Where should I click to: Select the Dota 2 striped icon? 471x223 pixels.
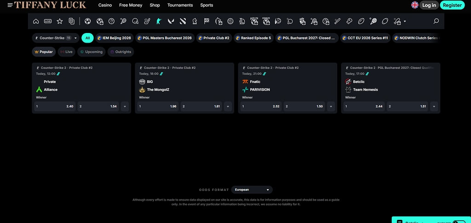tap(183, 21)
